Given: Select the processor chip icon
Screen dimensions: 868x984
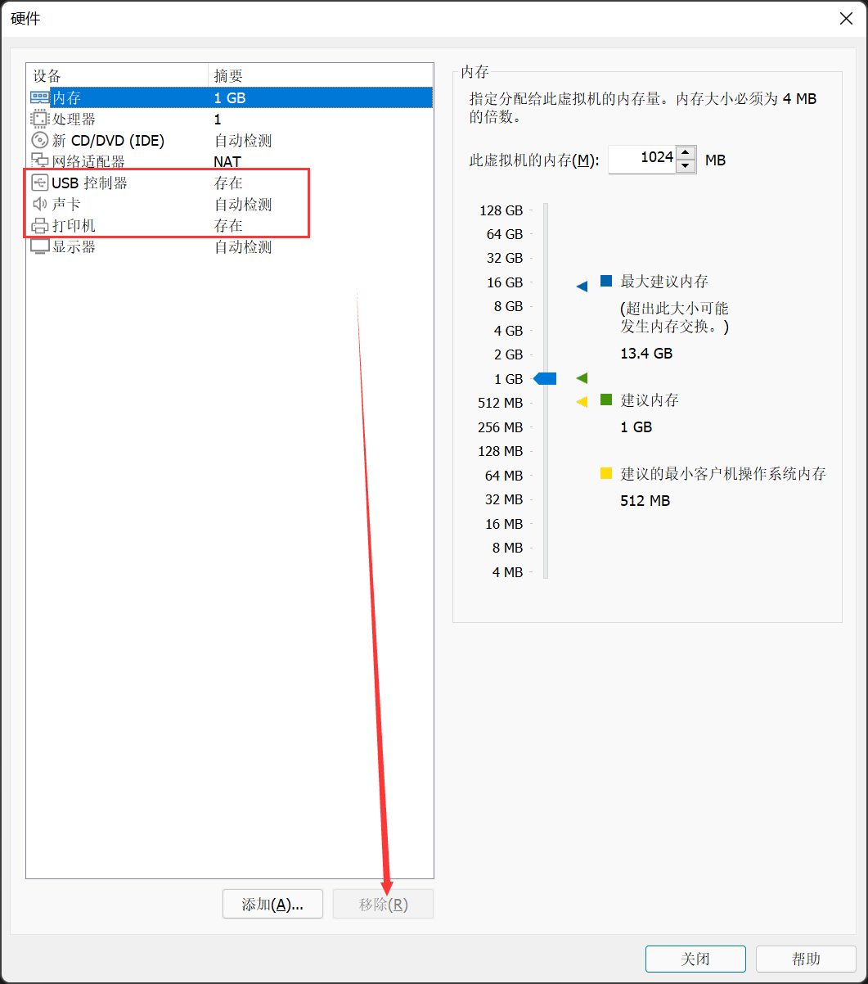Looking at the screenshot, I should point(39,119).
